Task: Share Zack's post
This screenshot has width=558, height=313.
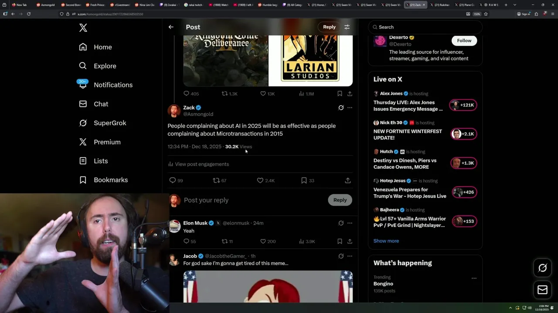Action: pos(348,180)
